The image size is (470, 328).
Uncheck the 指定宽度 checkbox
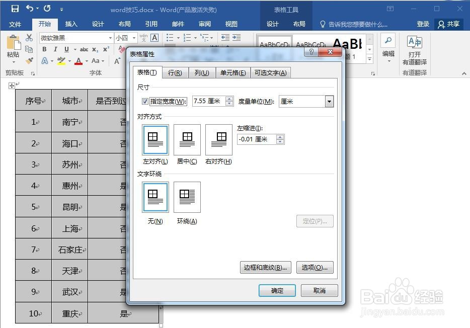(144, 101)
